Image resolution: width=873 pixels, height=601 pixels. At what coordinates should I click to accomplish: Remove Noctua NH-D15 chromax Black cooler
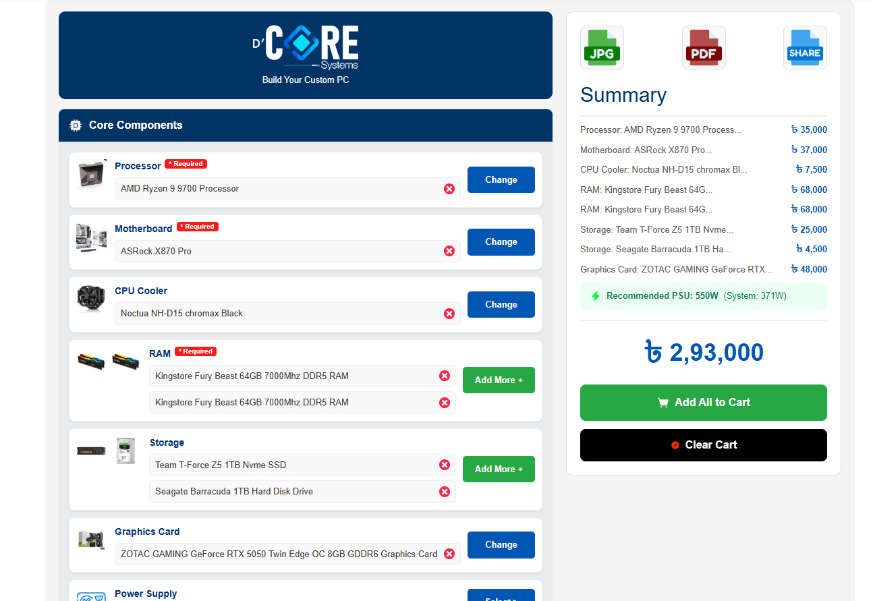(x=449, y=314)
